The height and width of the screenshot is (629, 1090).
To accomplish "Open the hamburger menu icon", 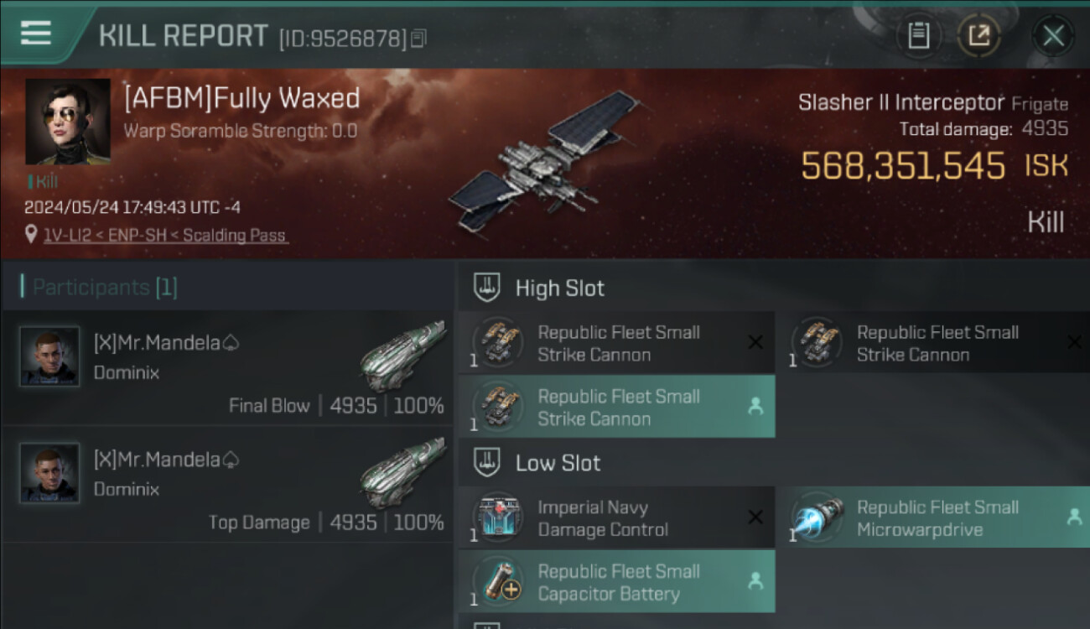I will (x=36, y=34).
